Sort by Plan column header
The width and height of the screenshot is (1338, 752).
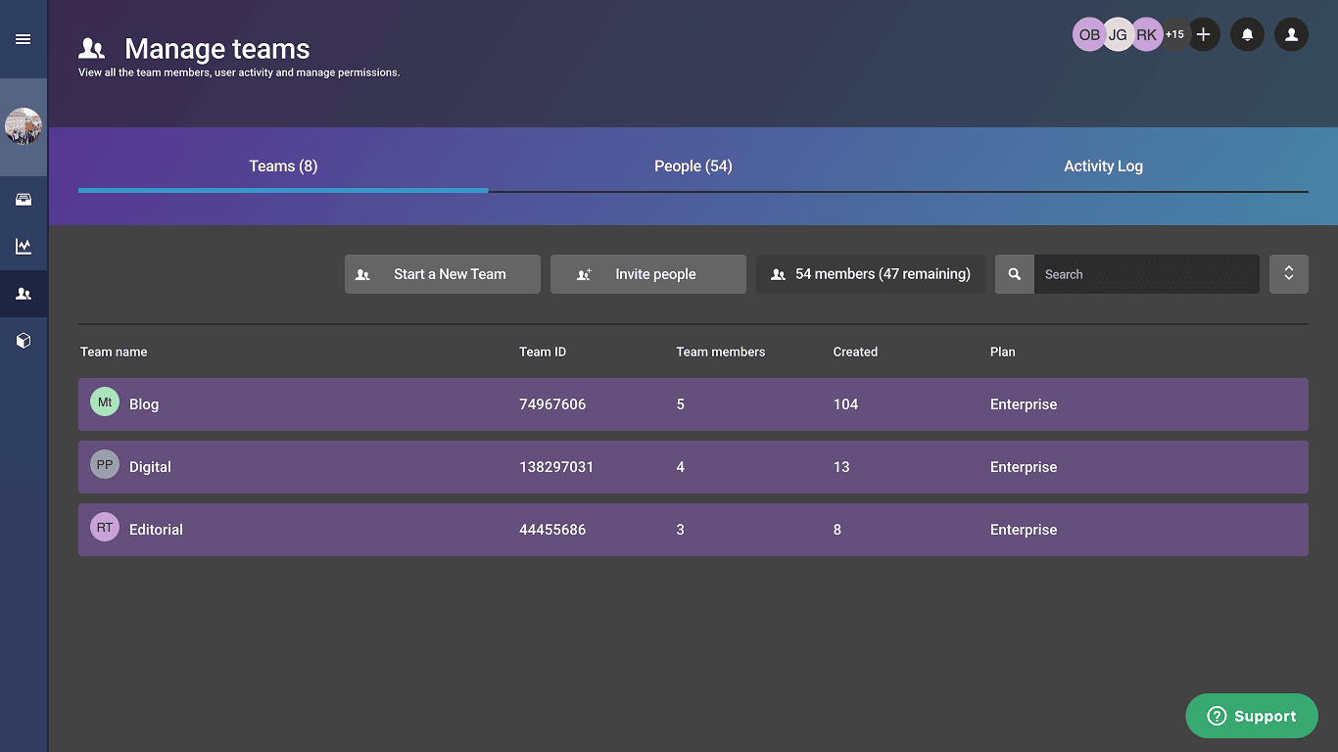[1003, 352]
